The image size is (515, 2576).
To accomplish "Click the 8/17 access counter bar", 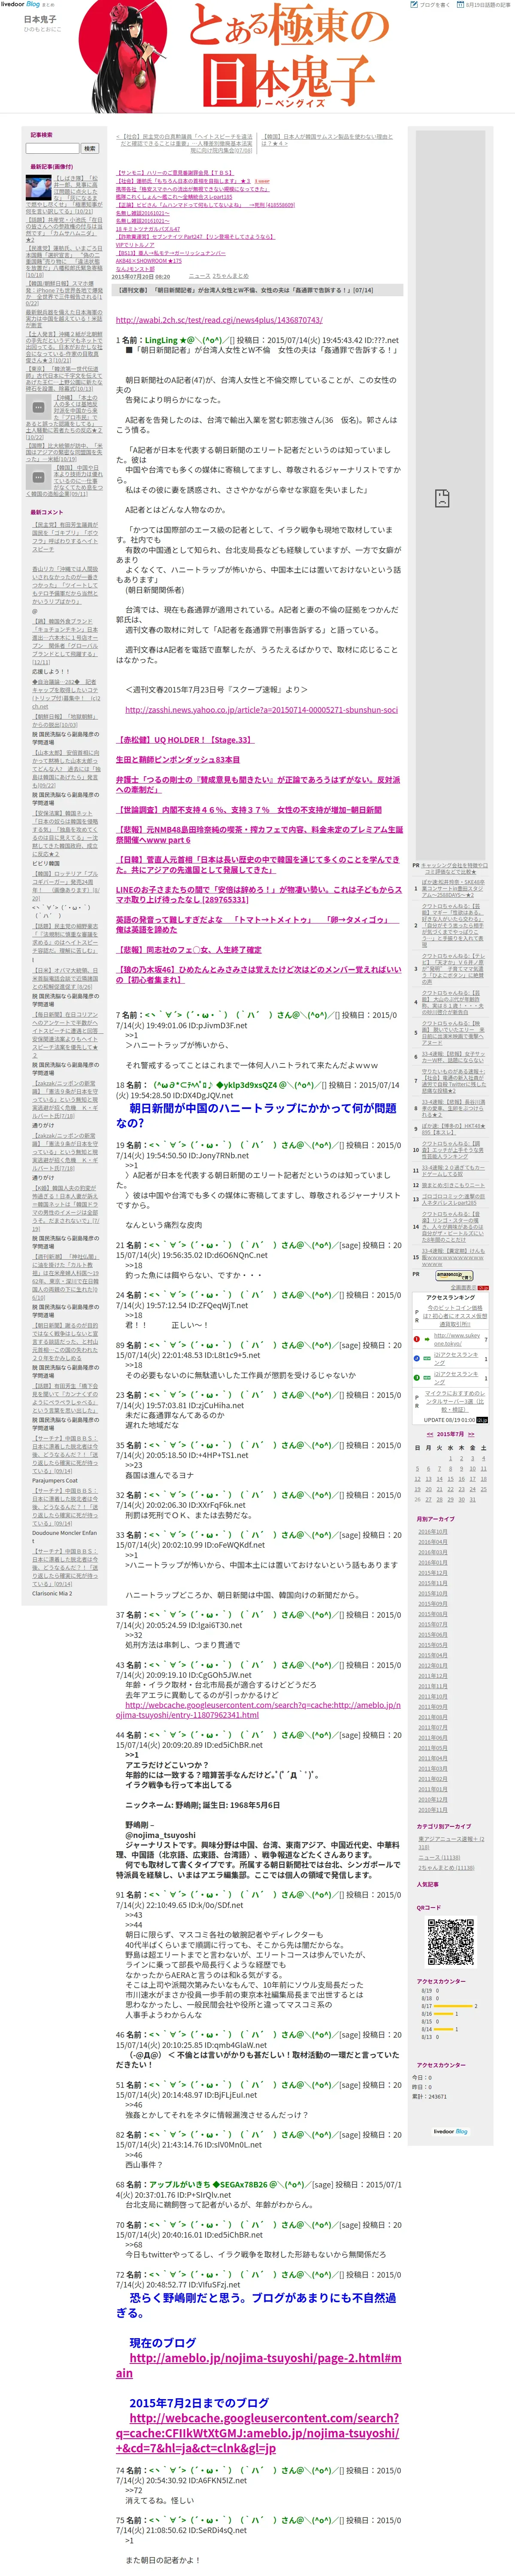I will (x=453, y=2005).
